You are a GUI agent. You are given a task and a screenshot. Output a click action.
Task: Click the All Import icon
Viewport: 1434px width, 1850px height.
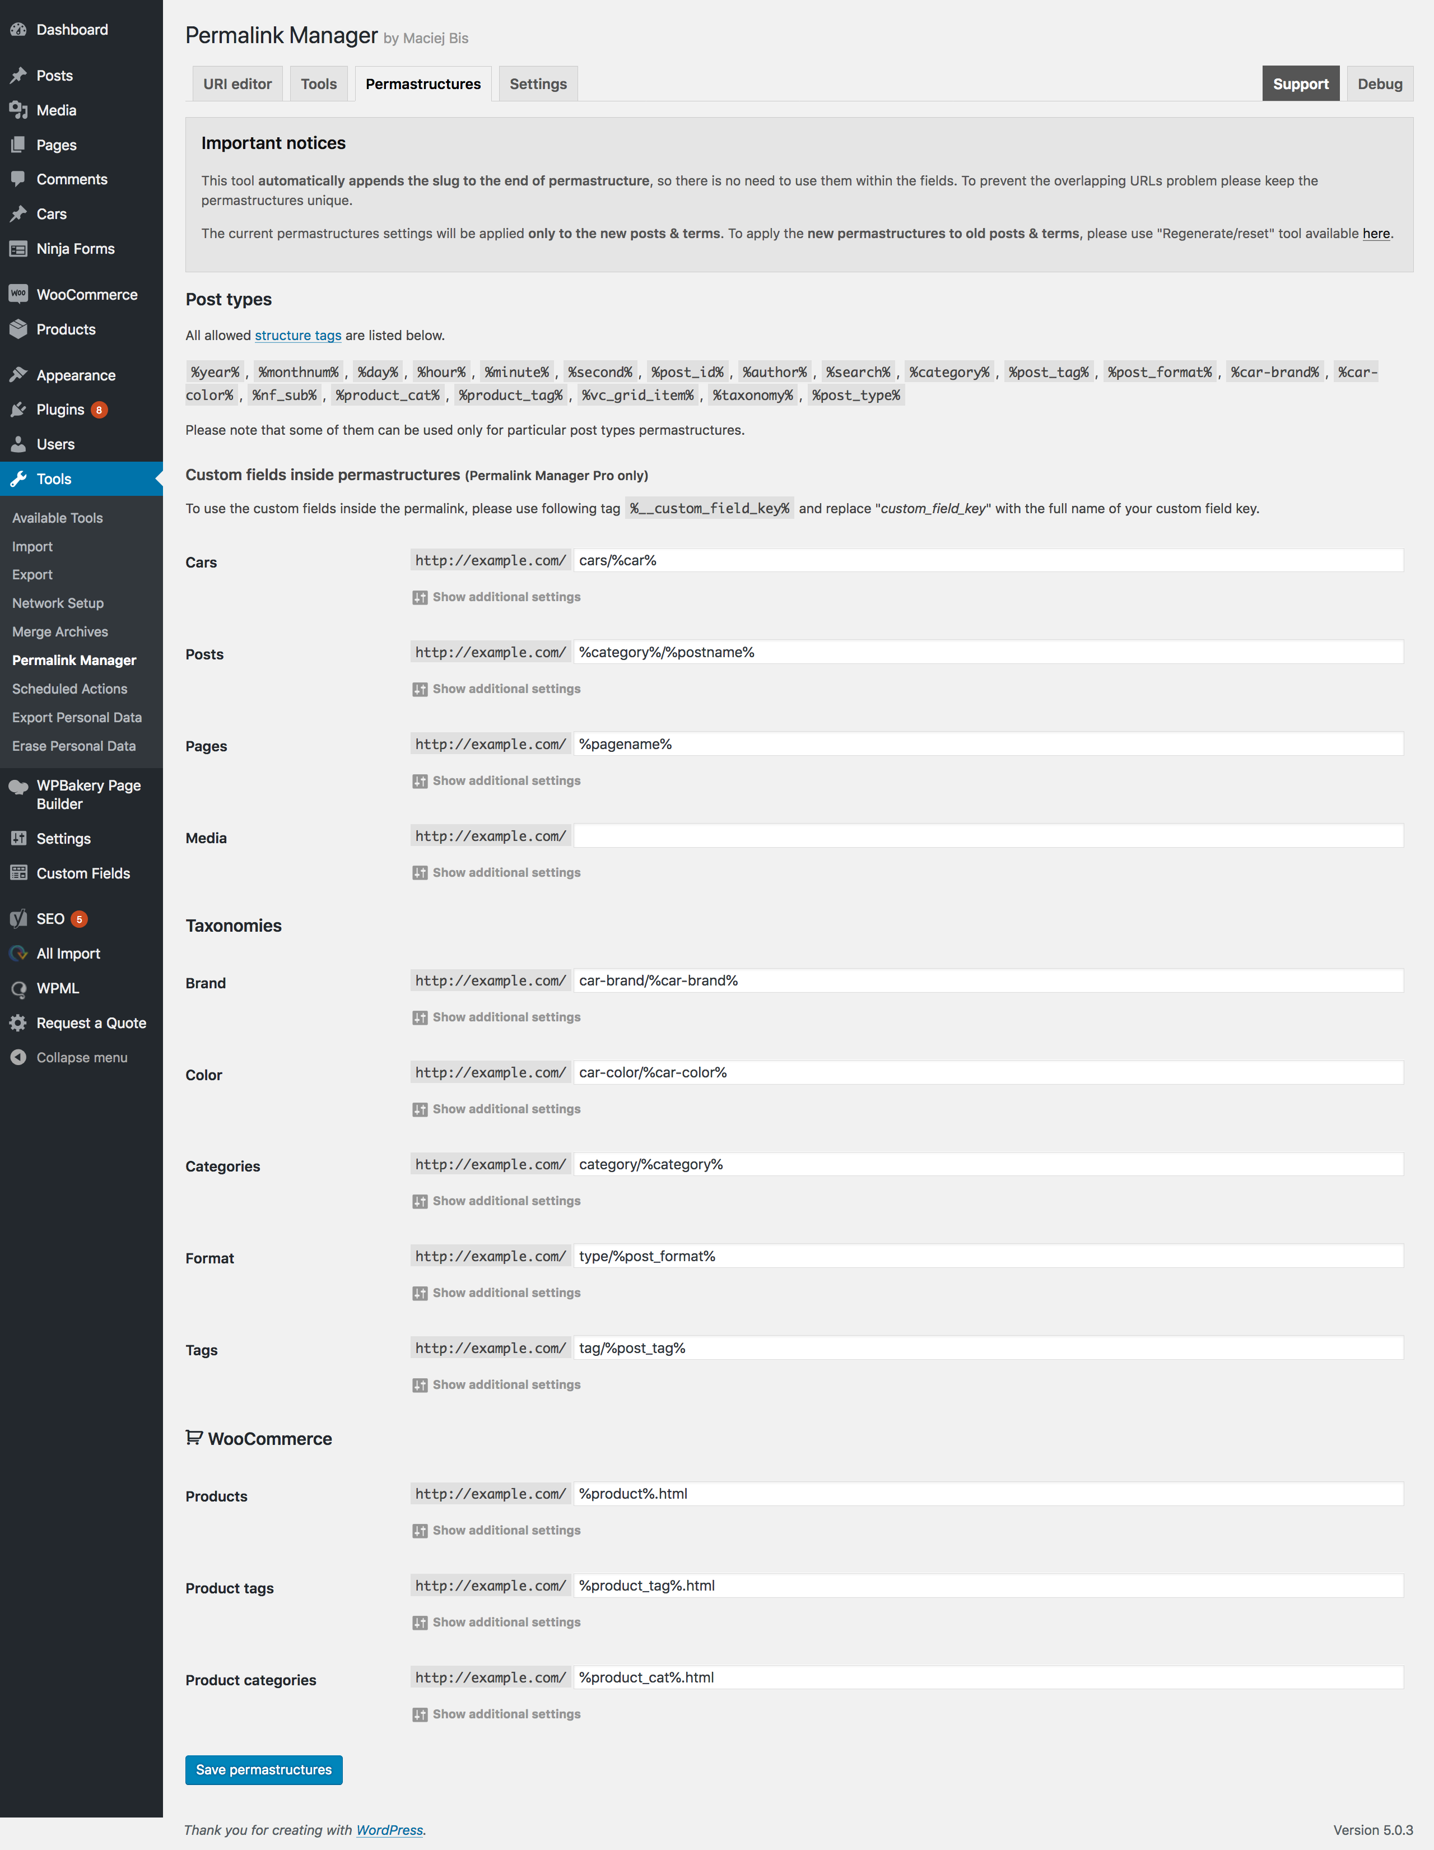18,954
